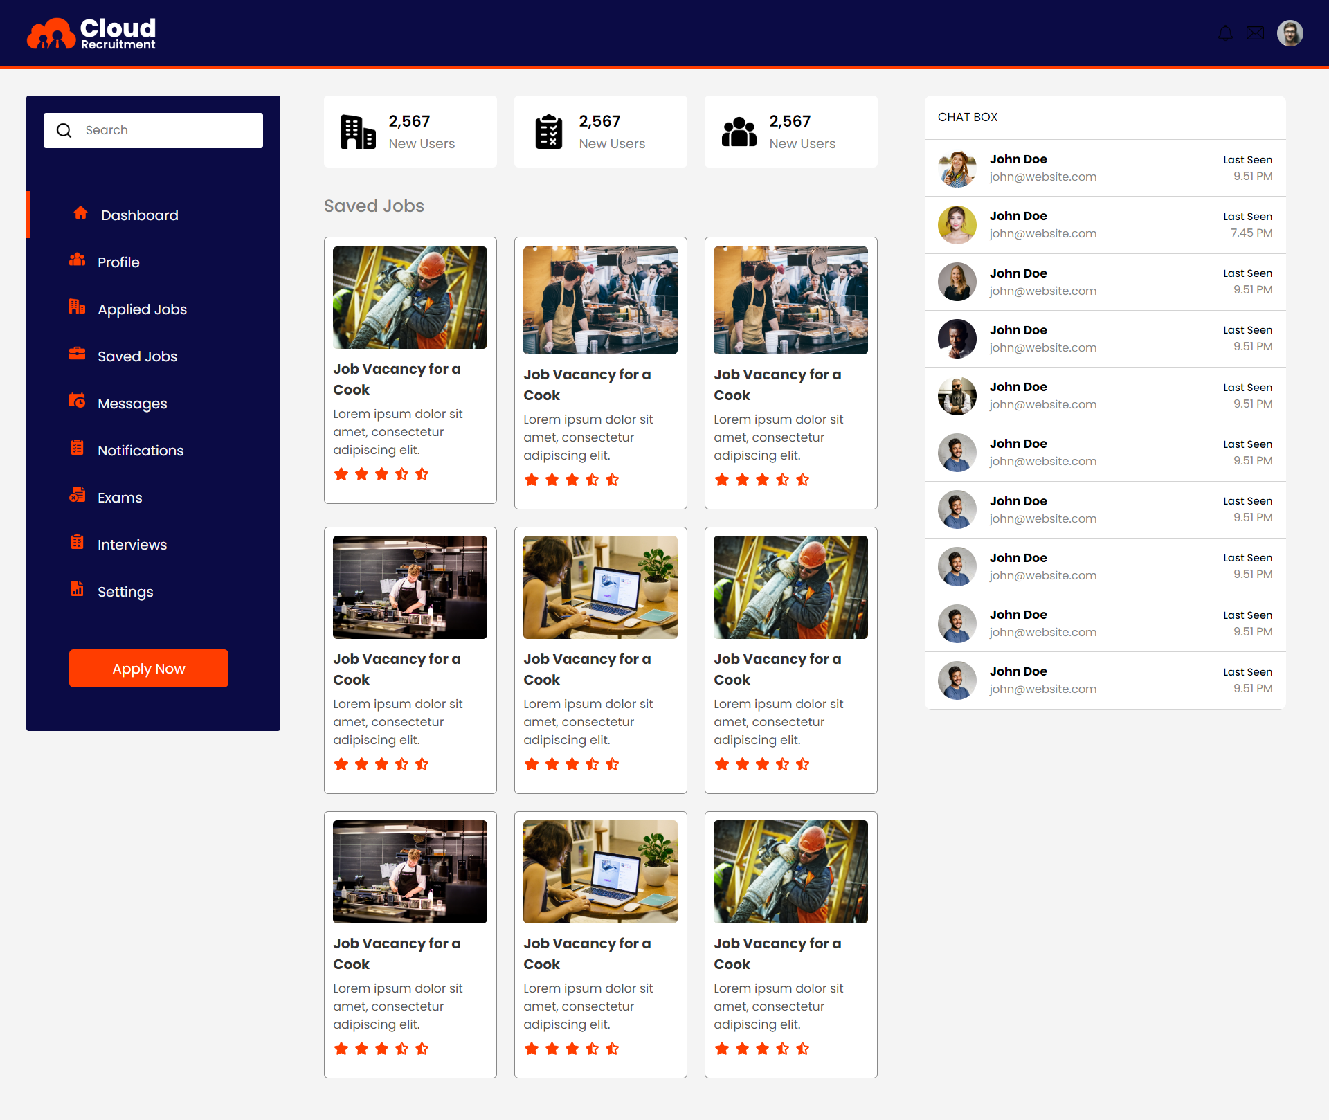The width and height of the screenshot is (1329, 1120).
Task: Click the search magnifier icon
Action: tap(64, 130)
